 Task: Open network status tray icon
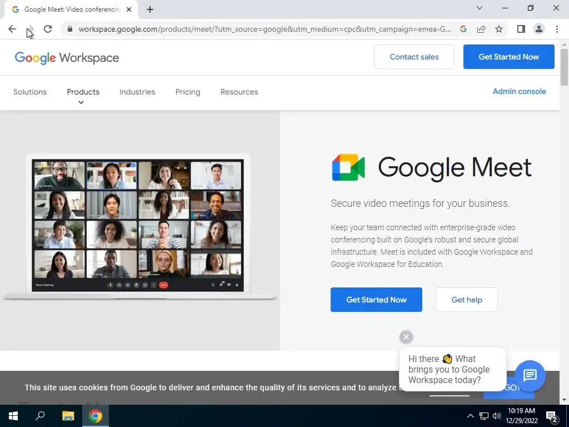coord(484,416)
